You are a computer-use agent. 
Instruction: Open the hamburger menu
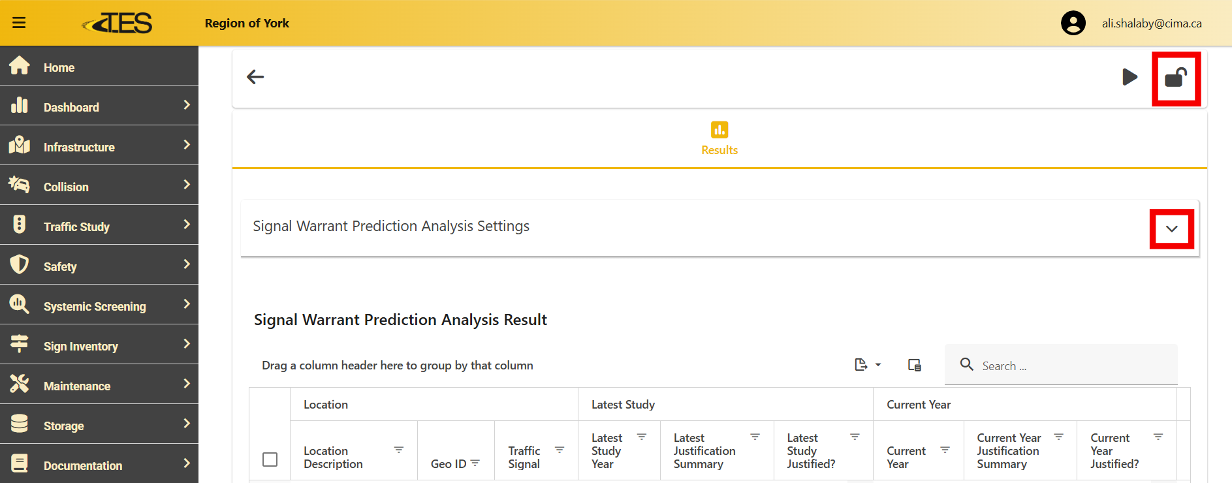tap(19, 23)
